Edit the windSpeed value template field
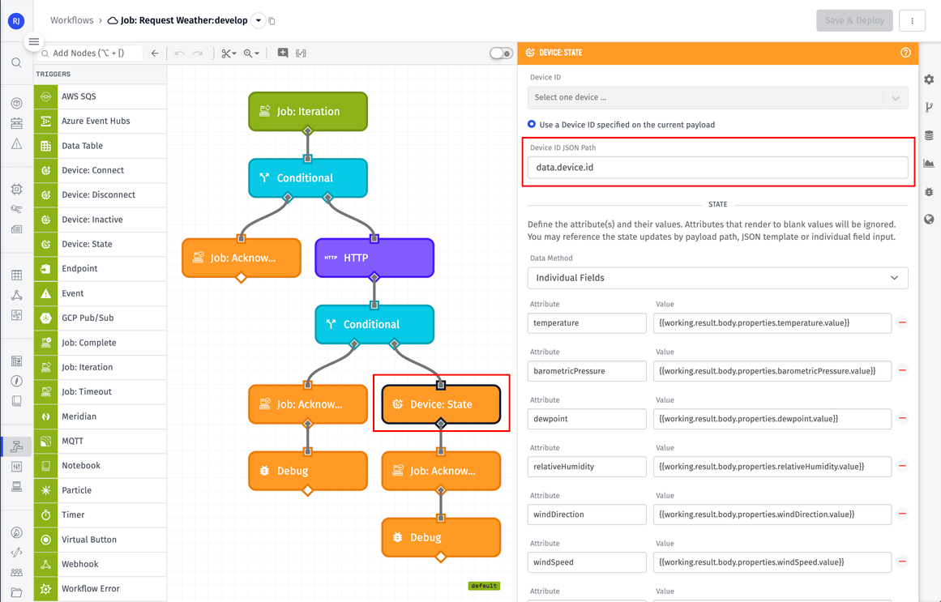Viewport: 941px width, 602px height. [772, 562]
